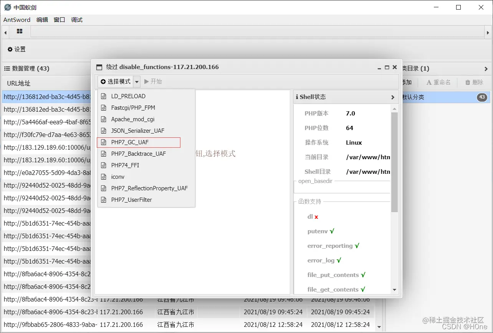Click the tab bar left arrow
The height and width of the screenshot is (333, 493).
(x=5, y=33)
